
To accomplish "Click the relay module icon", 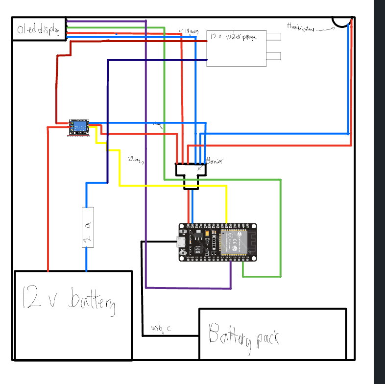I will coord(79,127).
